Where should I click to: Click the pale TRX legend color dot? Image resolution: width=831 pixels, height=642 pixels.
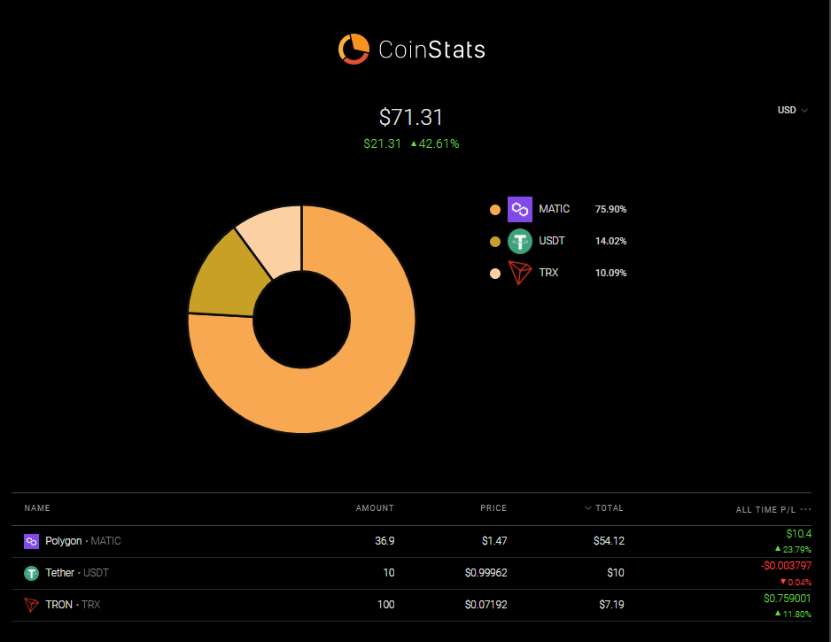(495, 274)
